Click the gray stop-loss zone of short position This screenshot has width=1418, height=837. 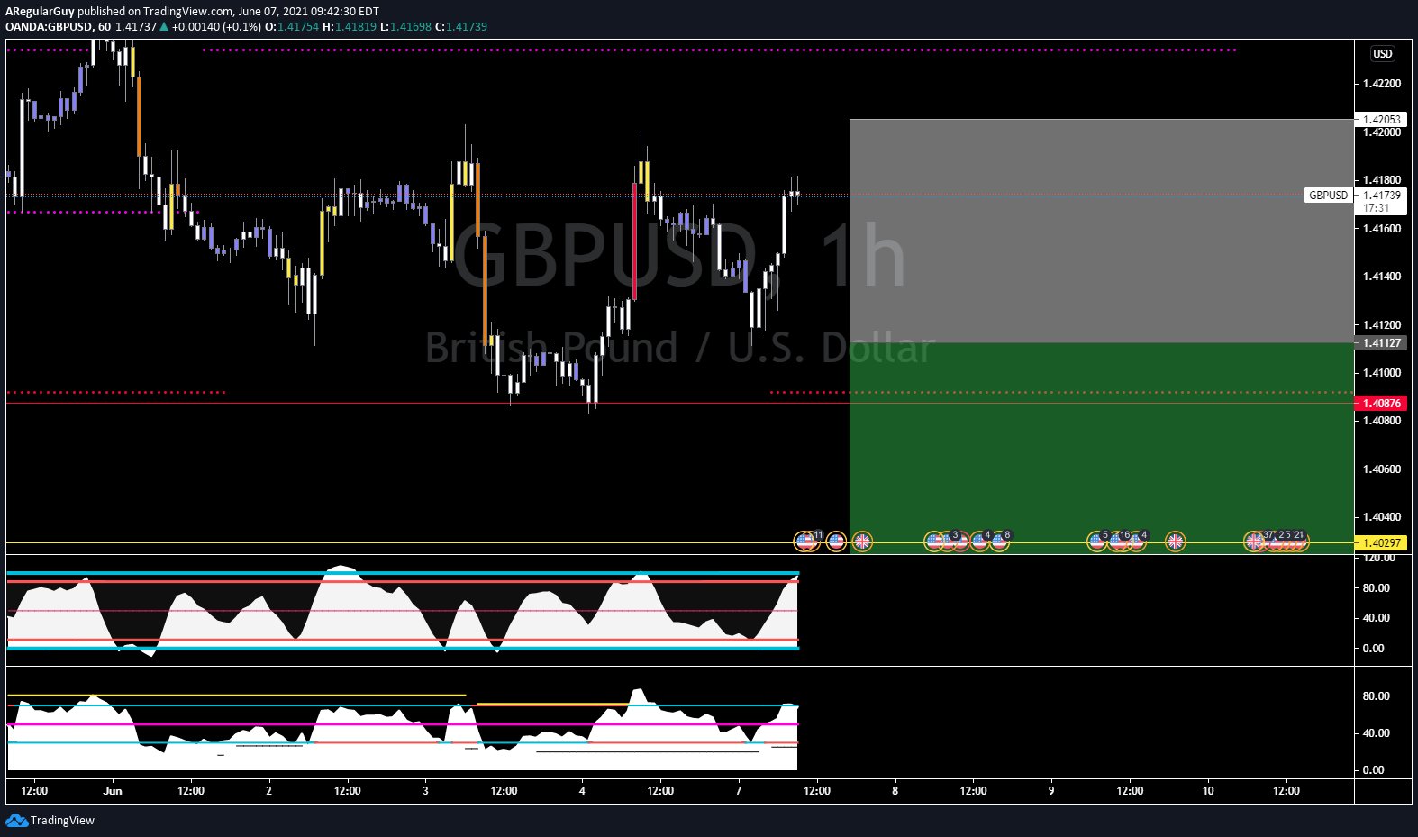click(1101, 231)
